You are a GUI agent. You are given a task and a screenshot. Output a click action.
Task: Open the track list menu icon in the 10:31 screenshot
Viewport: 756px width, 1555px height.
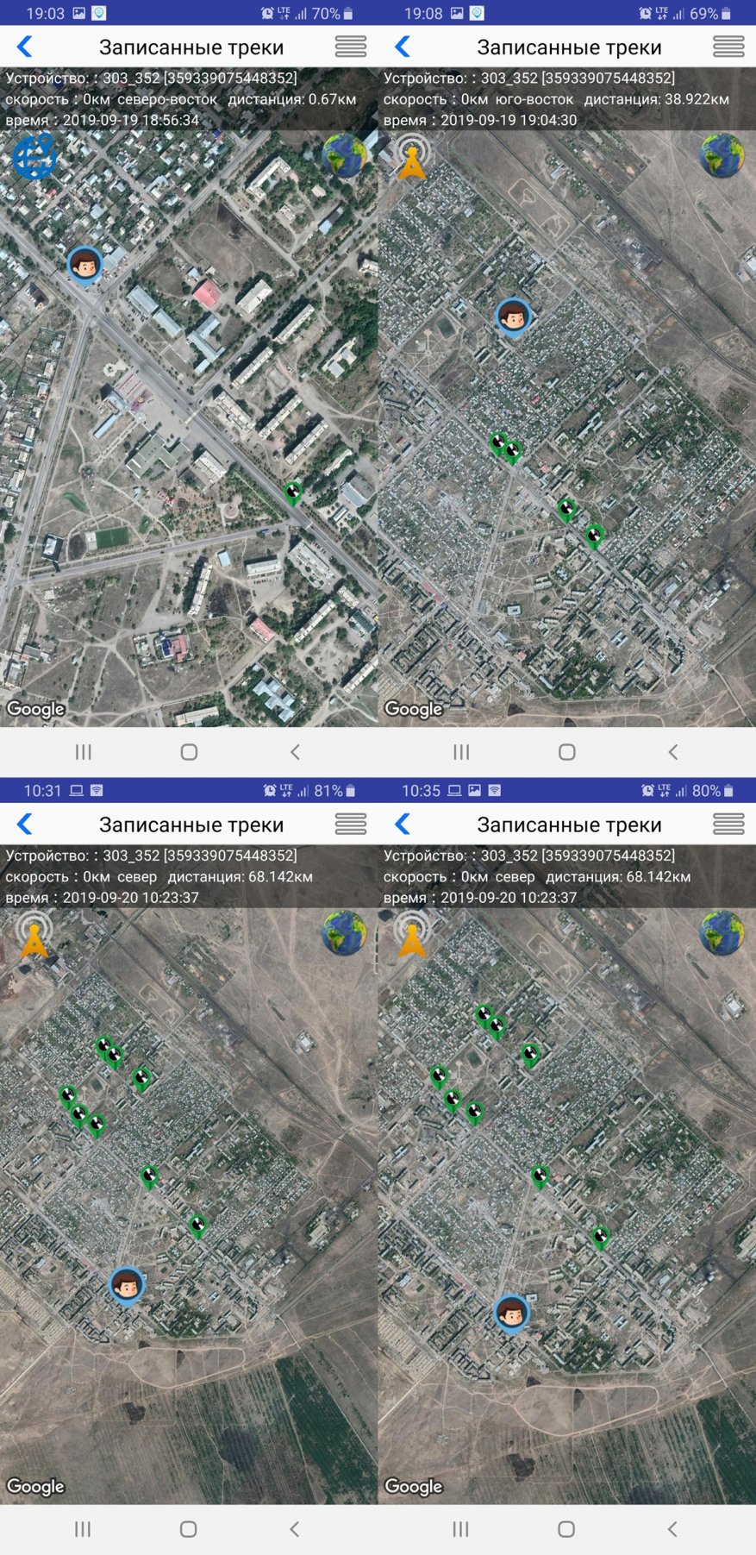pyautogui.click(x=351, y=825)
